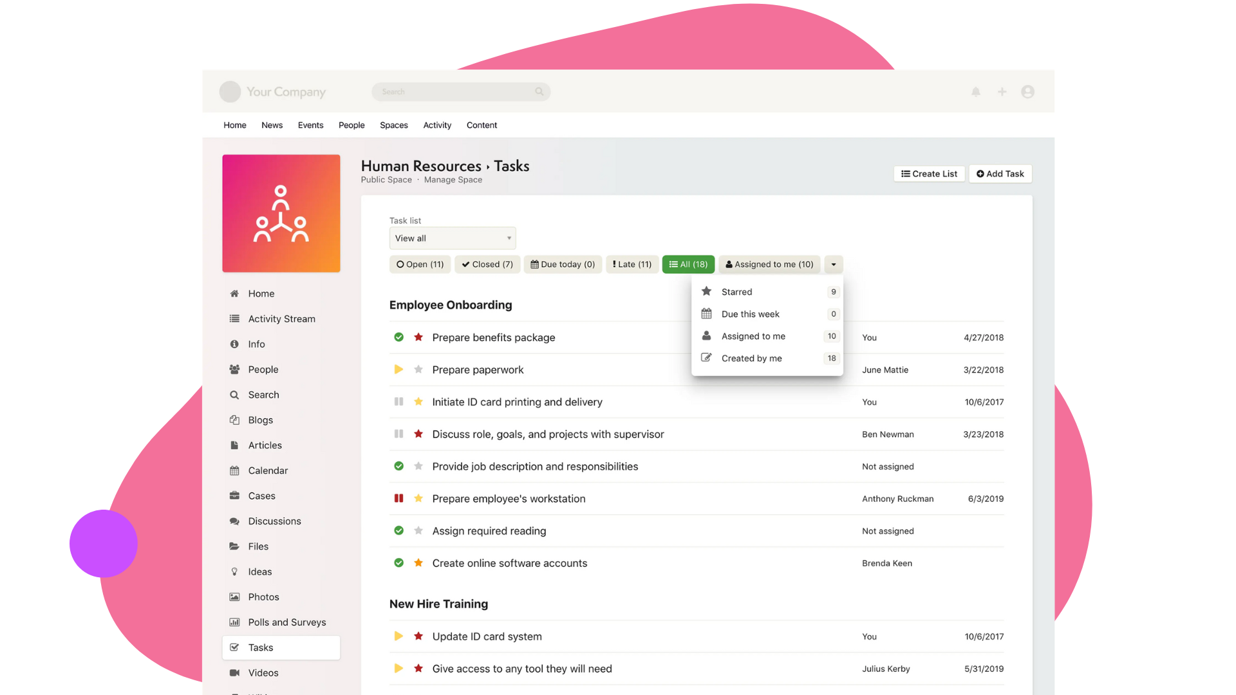
Task: Collapse the filter caret dropdown button
Action: [833, 264]
